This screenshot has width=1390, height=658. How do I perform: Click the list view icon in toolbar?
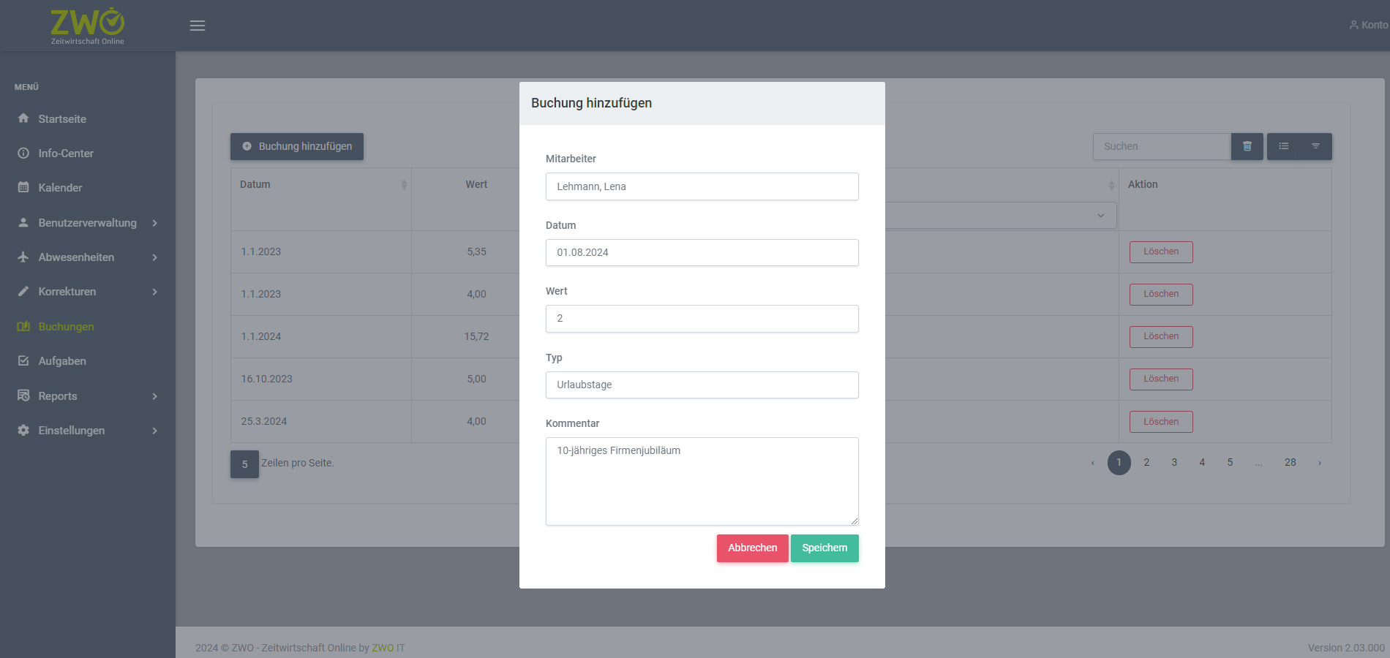pyautogui.click(x=1283, y=146)
